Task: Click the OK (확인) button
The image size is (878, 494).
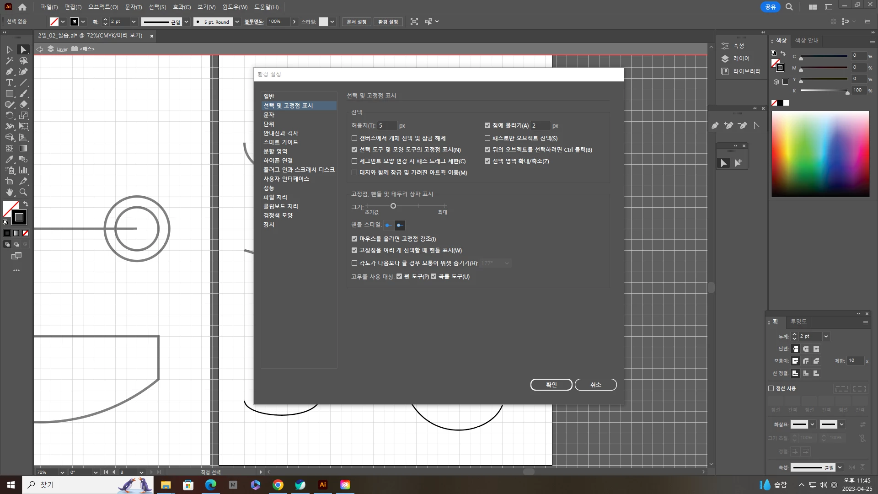Action: pyautogui.click(x=551, y=385)
